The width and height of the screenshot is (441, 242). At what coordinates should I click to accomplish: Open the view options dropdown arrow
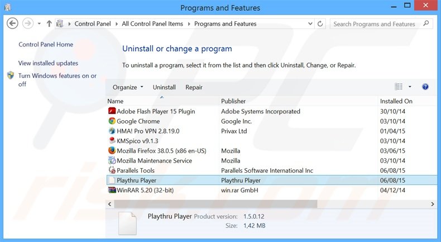(x=410, y=87)
